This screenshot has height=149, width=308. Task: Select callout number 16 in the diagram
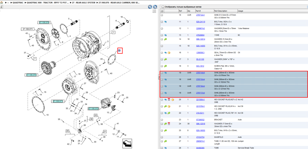coord(121,17)
